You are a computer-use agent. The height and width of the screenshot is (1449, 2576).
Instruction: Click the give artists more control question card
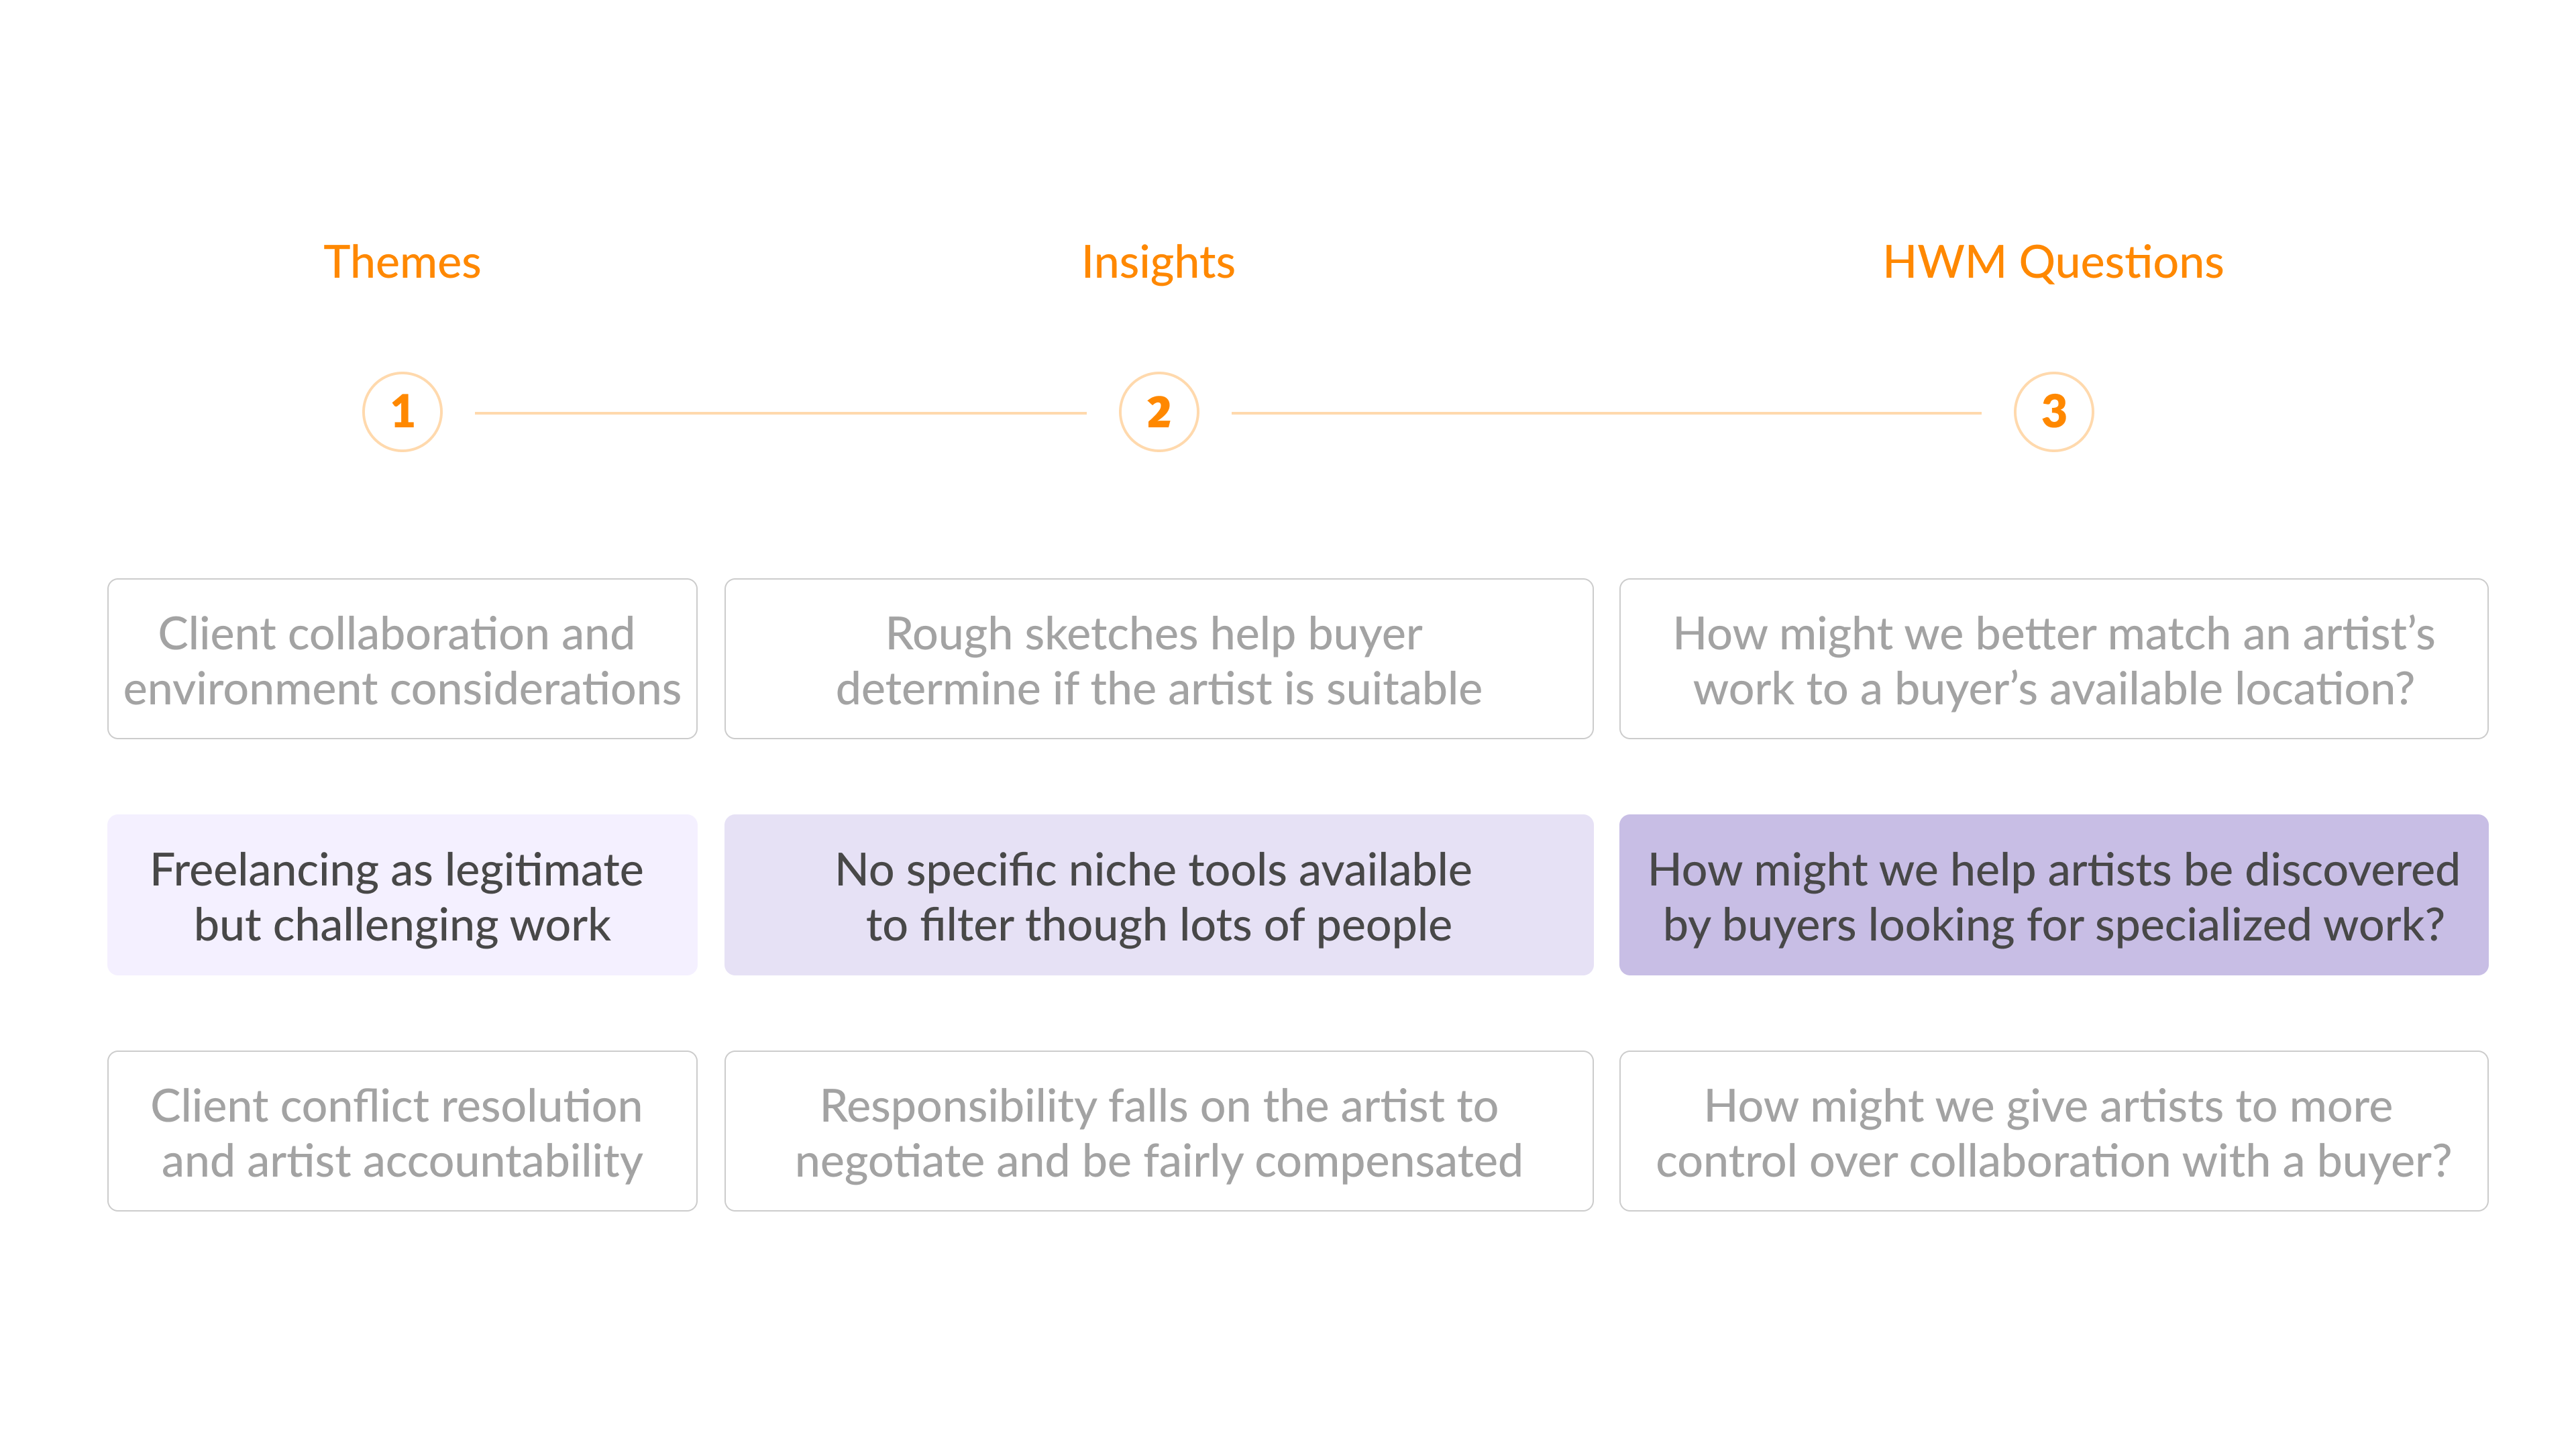(2053, 1131)
